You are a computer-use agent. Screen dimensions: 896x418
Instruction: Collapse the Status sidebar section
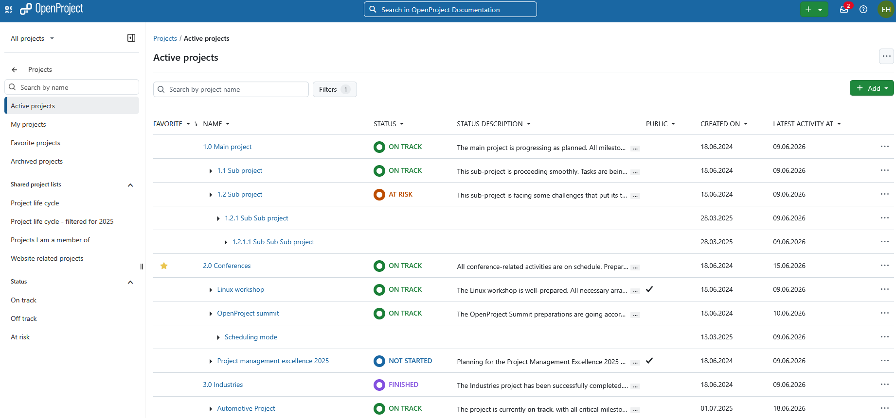coord(130,282)
